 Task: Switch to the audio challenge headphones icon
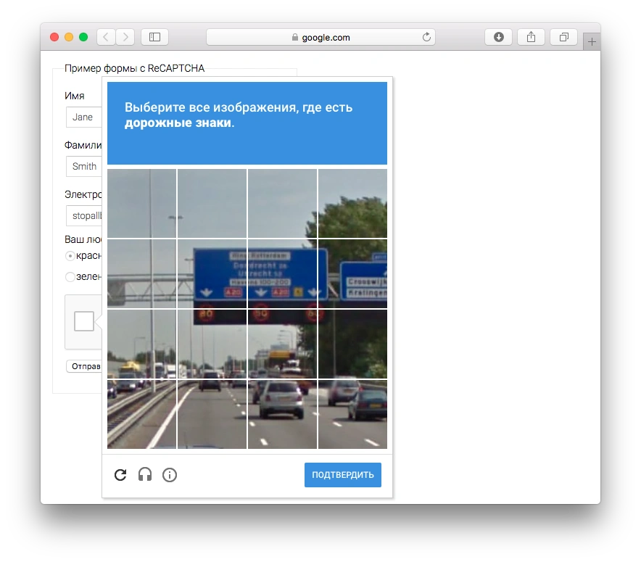pyautogui.click(x=145, y=475)
